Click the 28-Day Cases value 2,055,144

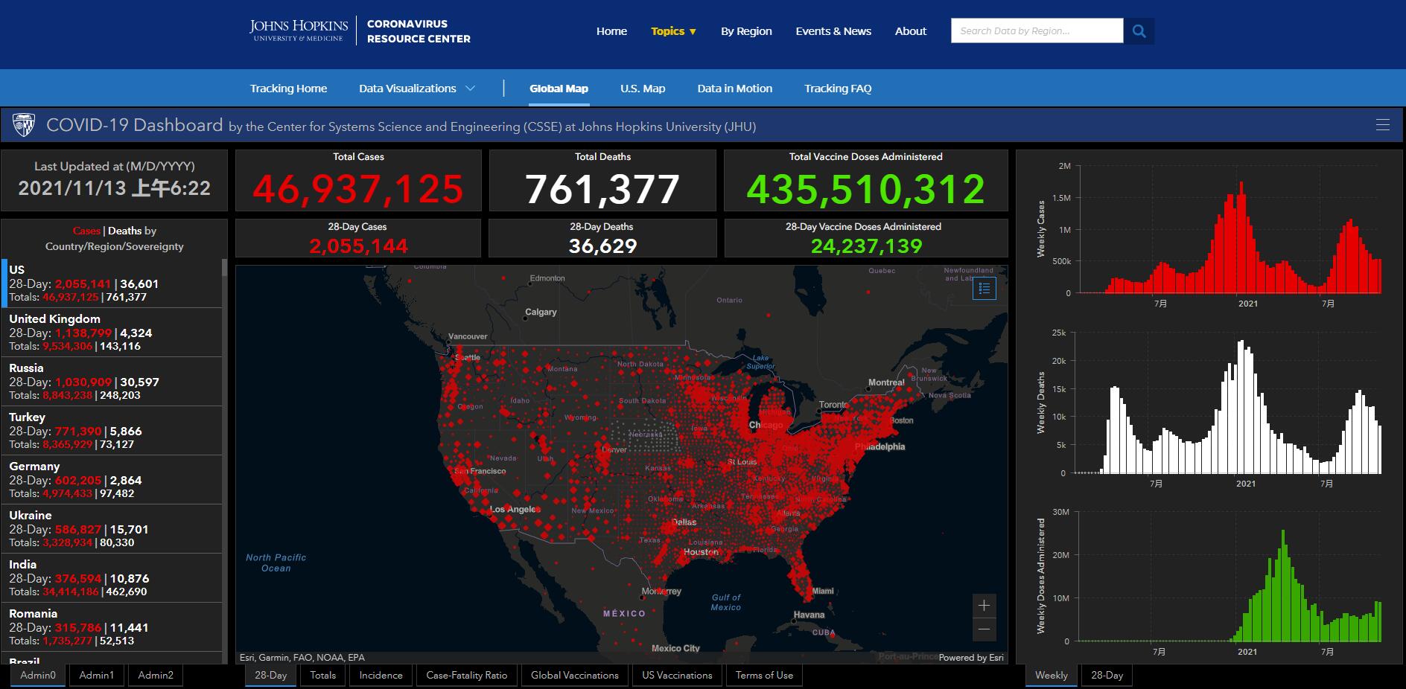(358, 246)
